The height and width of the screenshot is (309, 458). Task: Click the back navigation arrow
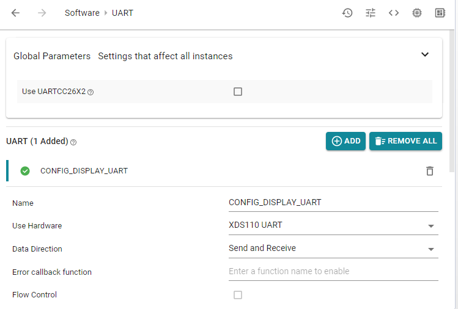click(x=15, y=13)
